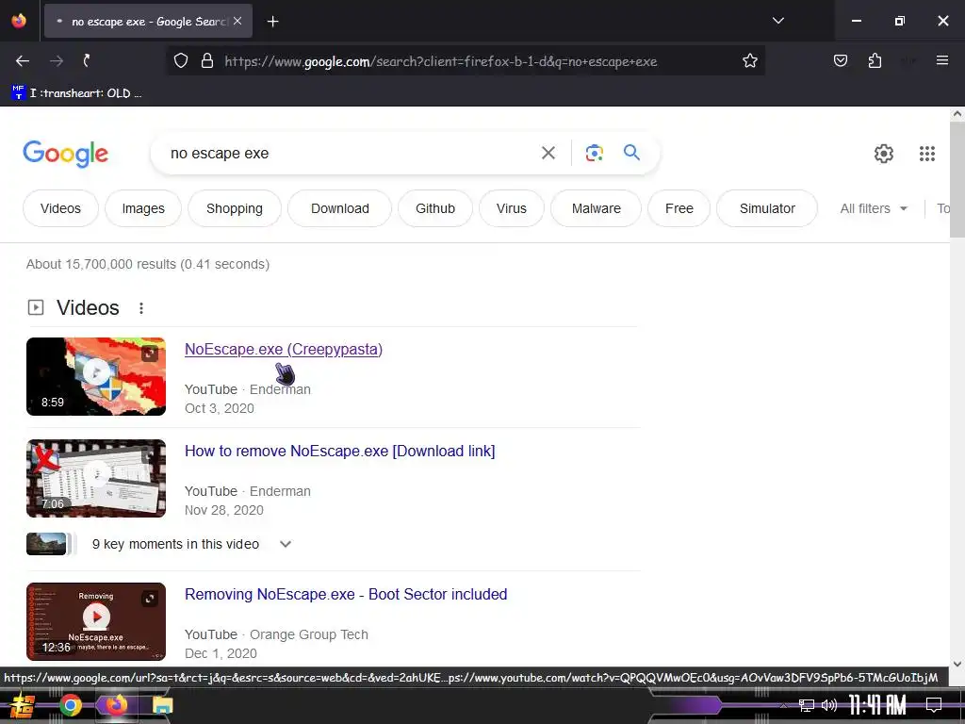Filter results by Images chip
The height and width of the screenshot is (724, 965).
(x=143, y=208)
